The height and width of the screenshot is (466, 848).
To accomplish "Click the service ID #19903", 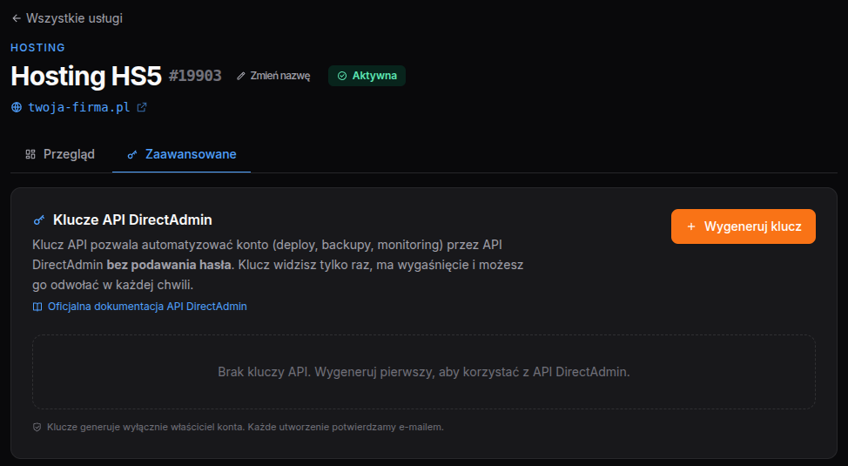I will pos(195,76).
